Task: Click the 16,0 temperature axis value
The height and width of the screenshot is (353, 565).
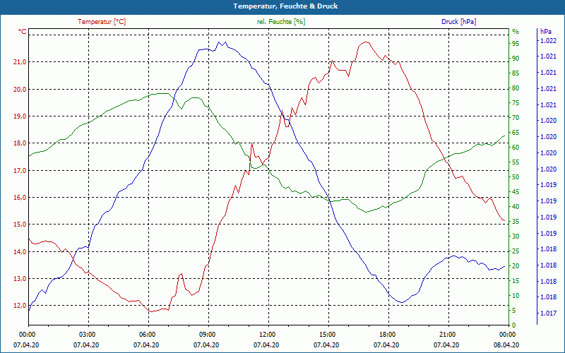Action: [20, 198]
